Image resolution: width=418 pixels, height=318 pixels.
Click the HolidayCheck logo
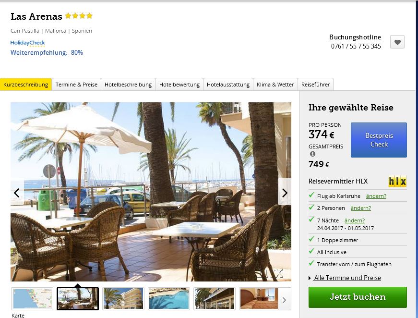(27, 43)
